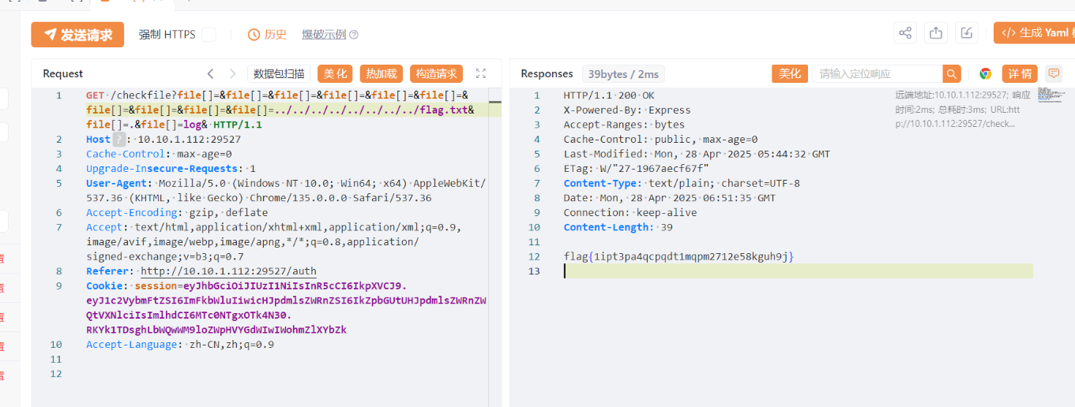Viewport: 1075px width, 407px height.
Task: Go to the next request with the right chevron
Action: click(x=232, y=73)
